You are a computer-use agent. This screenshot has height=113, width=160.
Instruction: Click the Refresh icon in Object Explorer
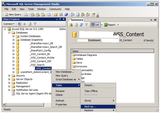click(x=30, y=24)
